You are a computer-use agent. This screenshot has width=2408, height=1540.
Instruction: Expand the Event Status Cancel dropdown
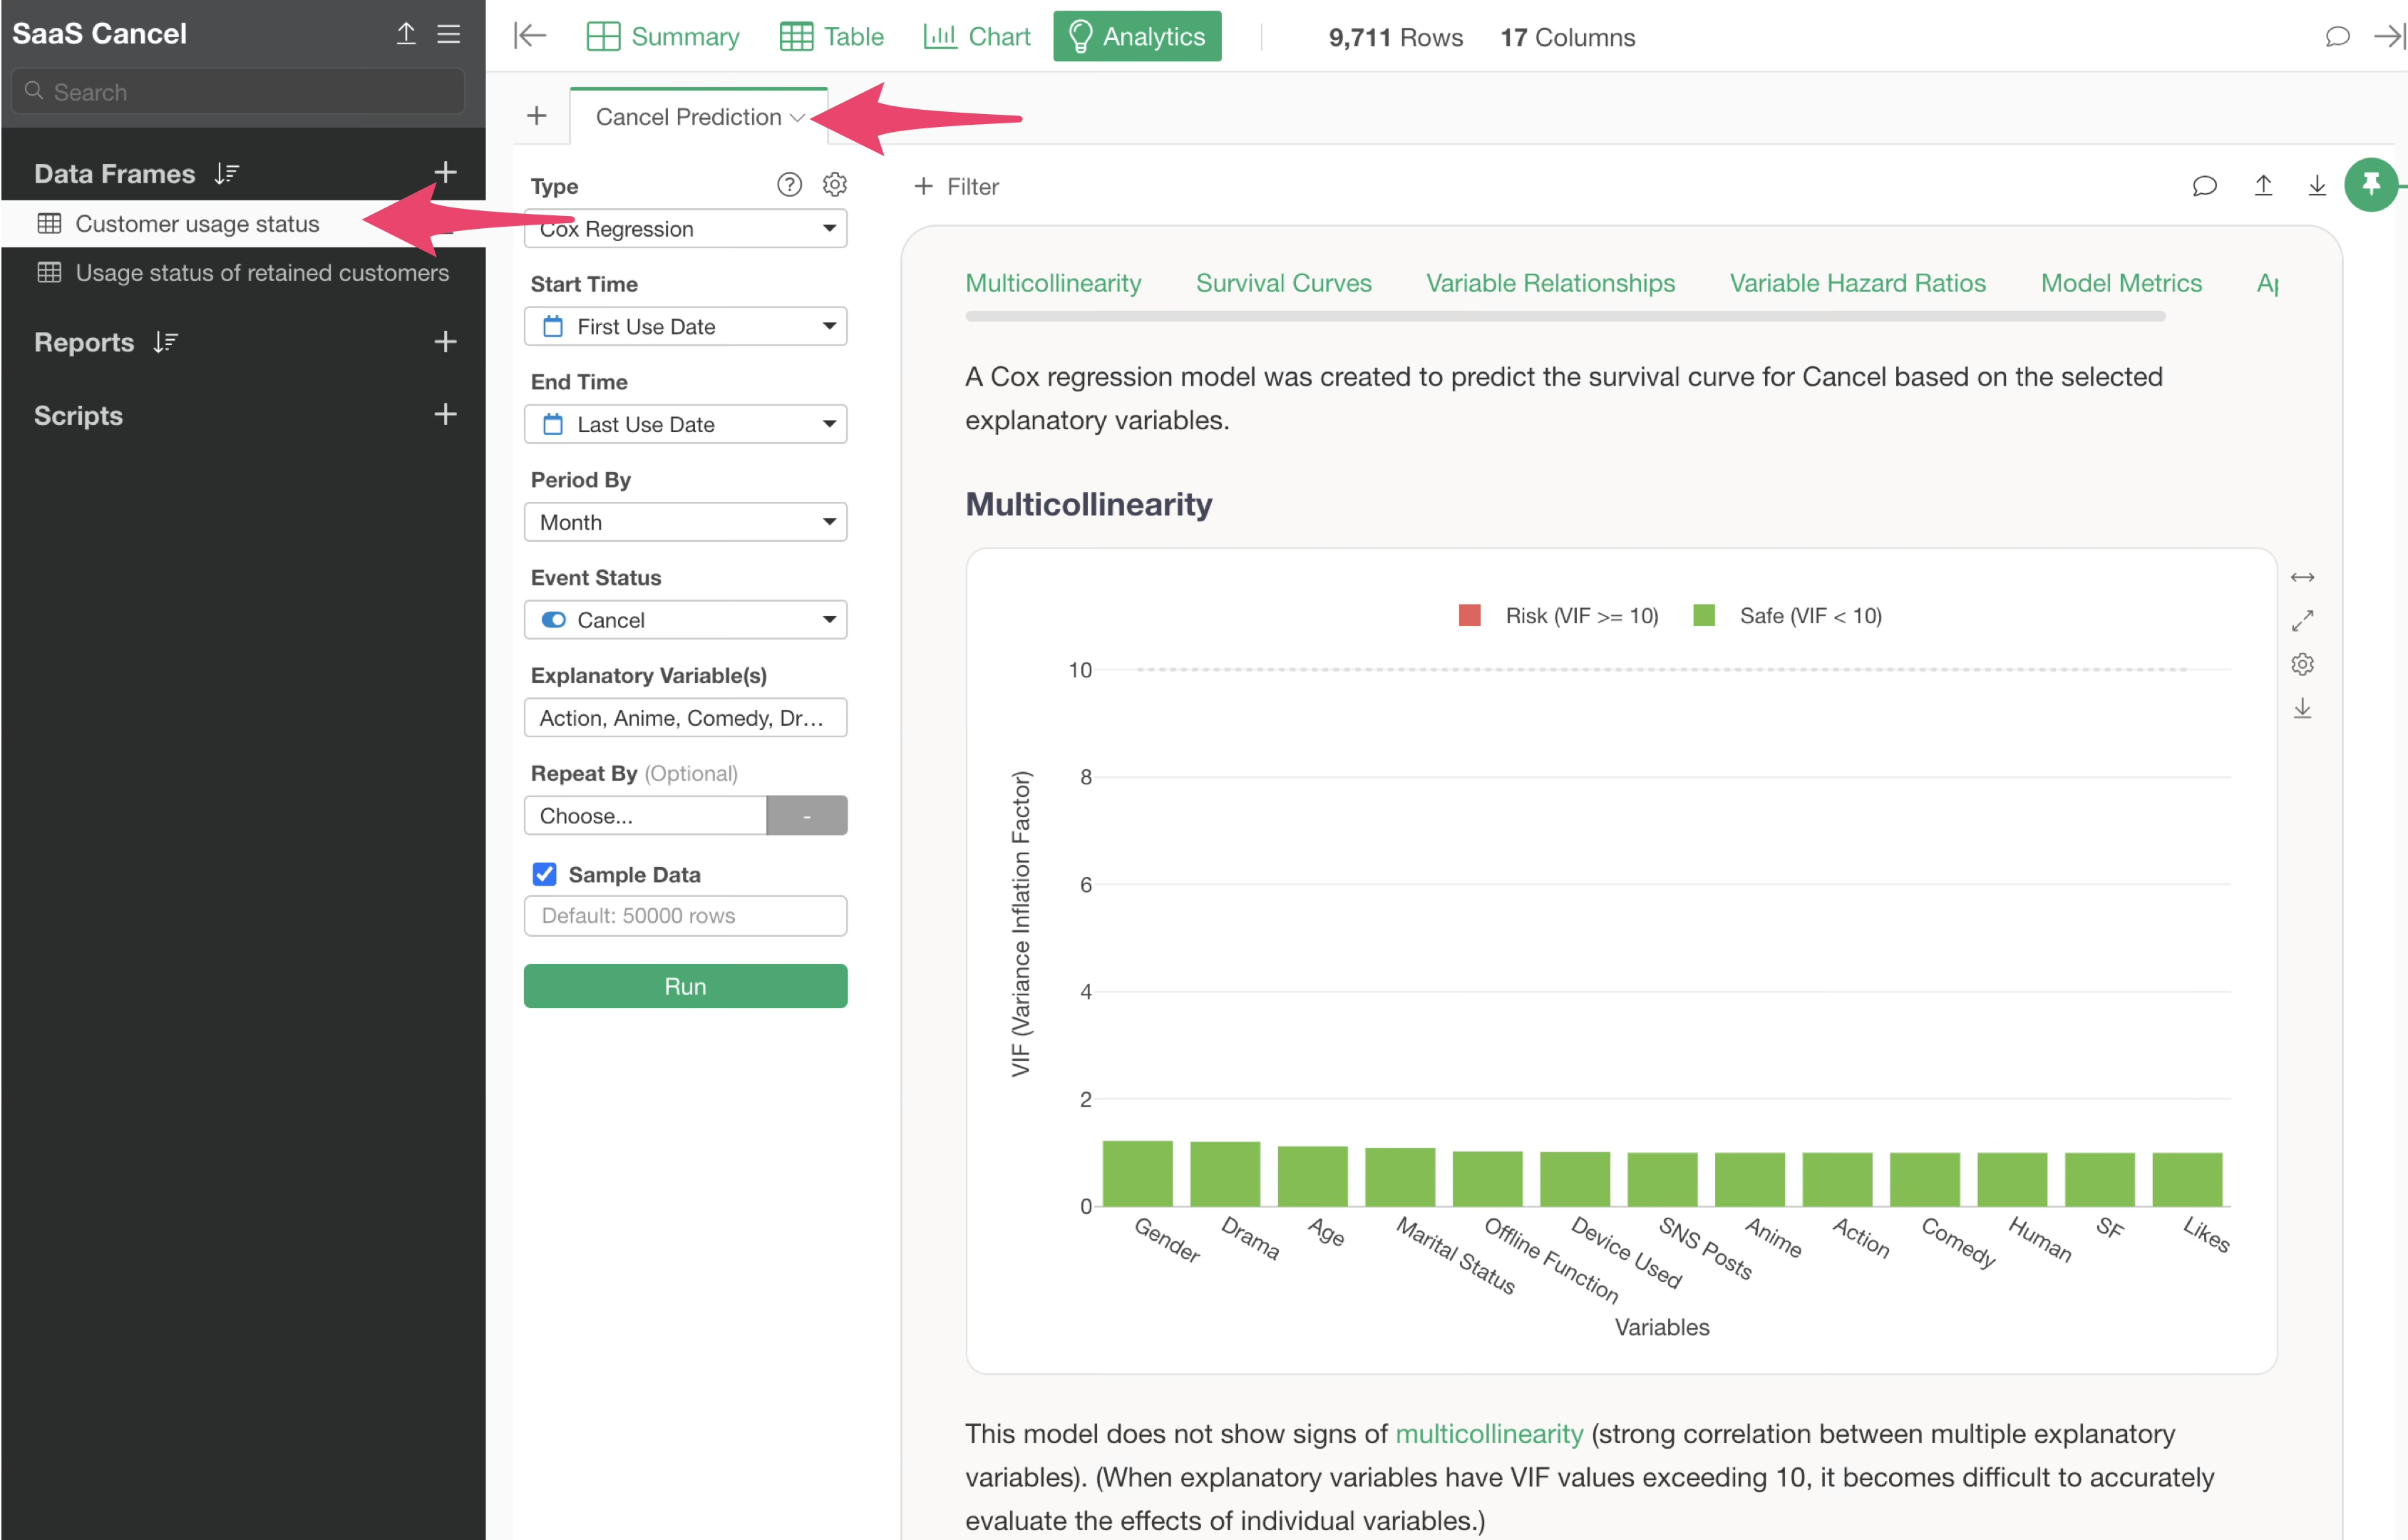tap(685, 620)
